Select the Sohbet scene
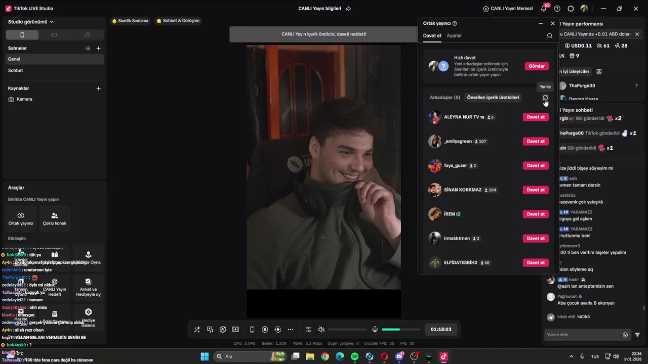 (x=55, y=70)
